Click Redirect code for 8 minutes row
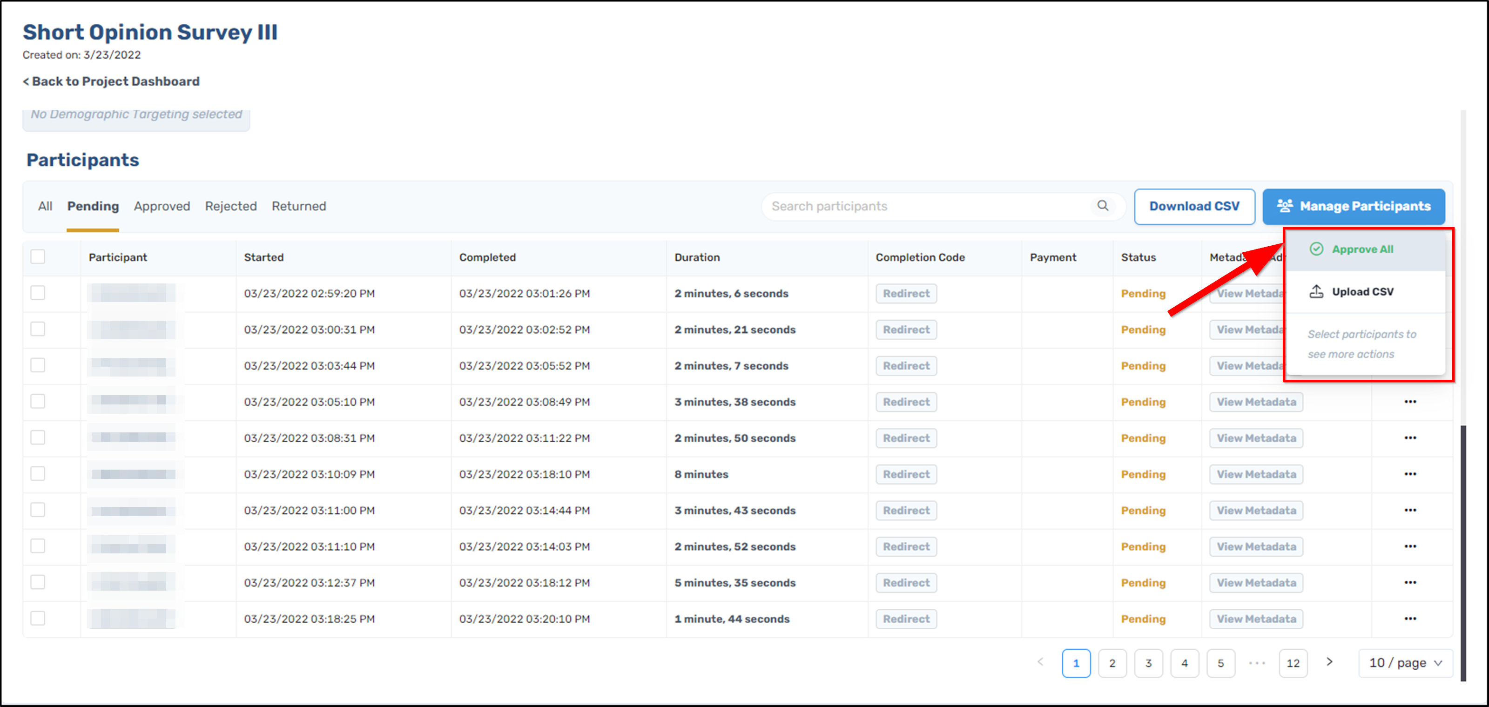This screenshot has height=707, width=1489. pos(906,474)
